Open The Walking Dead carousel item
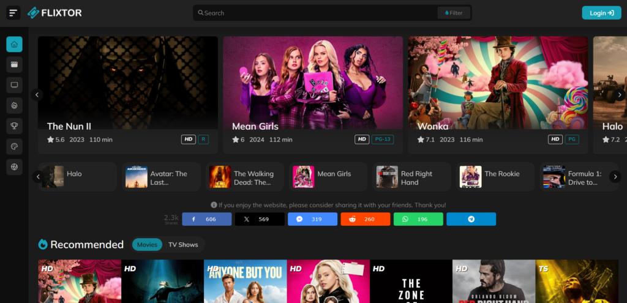627x303 pixels. tap(245, 177)
